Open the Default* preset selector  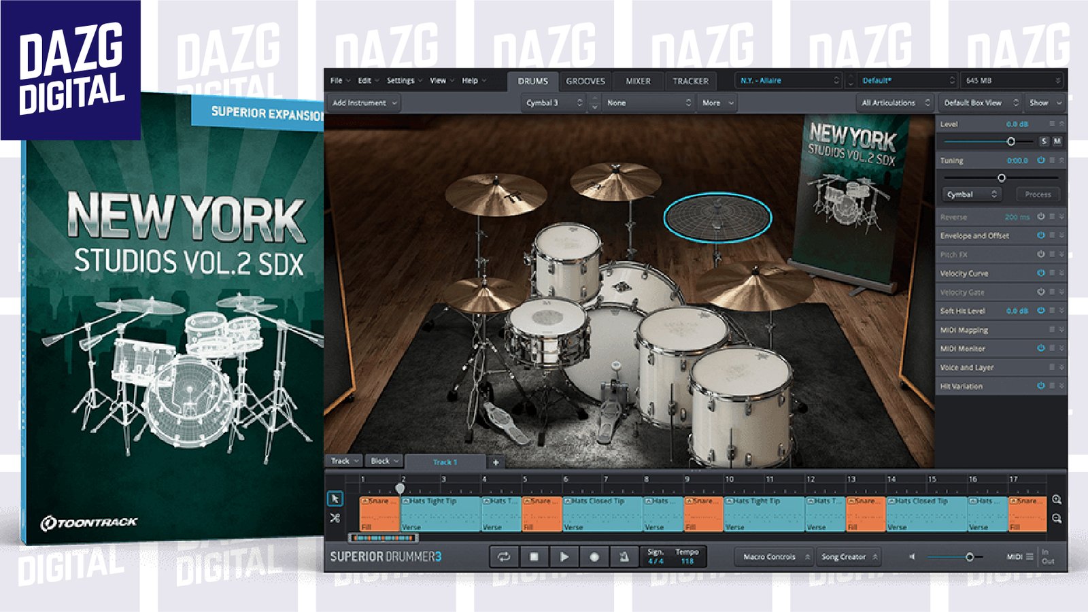tap(907, 81)
